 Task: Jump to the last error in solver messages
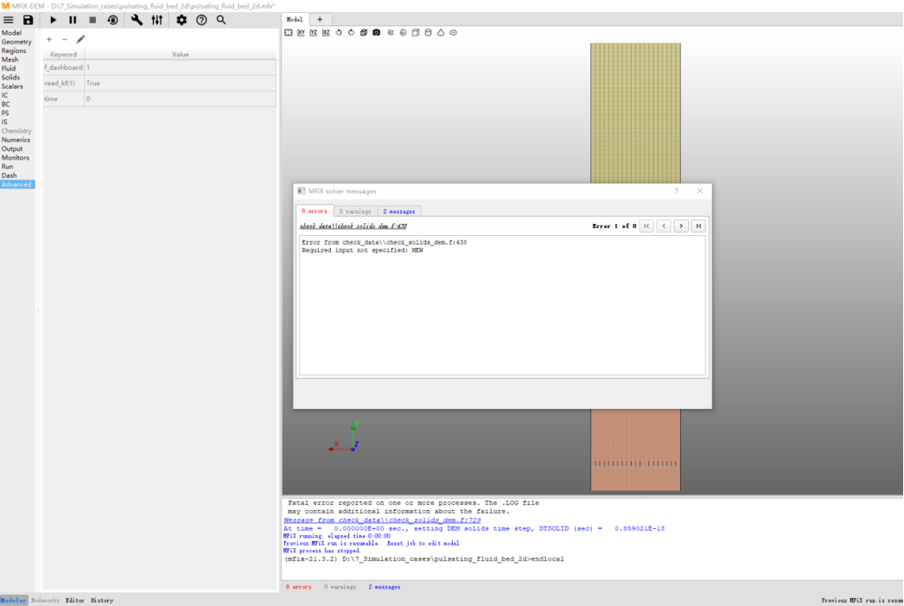coord(698,226)
